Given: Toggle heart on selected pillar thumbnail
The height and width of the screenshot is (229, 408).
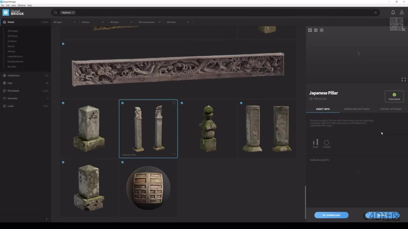Looking at the screenshot, I should point(174,154).
